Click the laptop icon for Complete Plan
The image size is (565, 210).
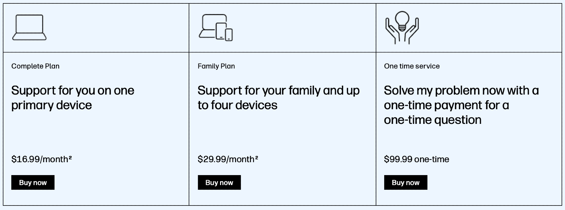coord(29,27)
